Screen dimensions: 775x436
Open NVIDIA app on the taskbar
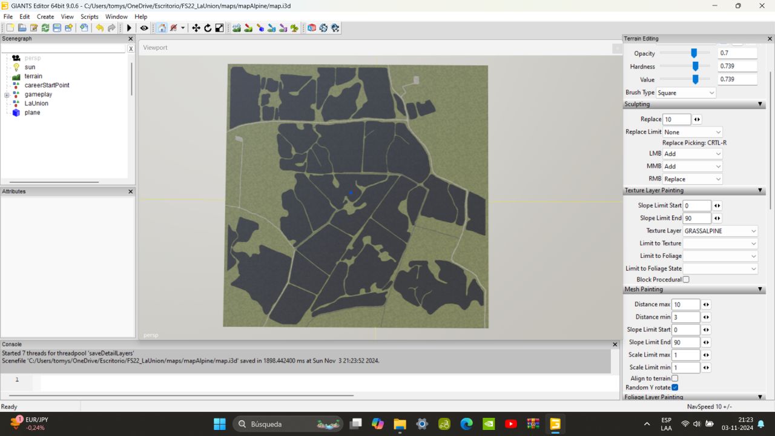[x=489, y=424]
